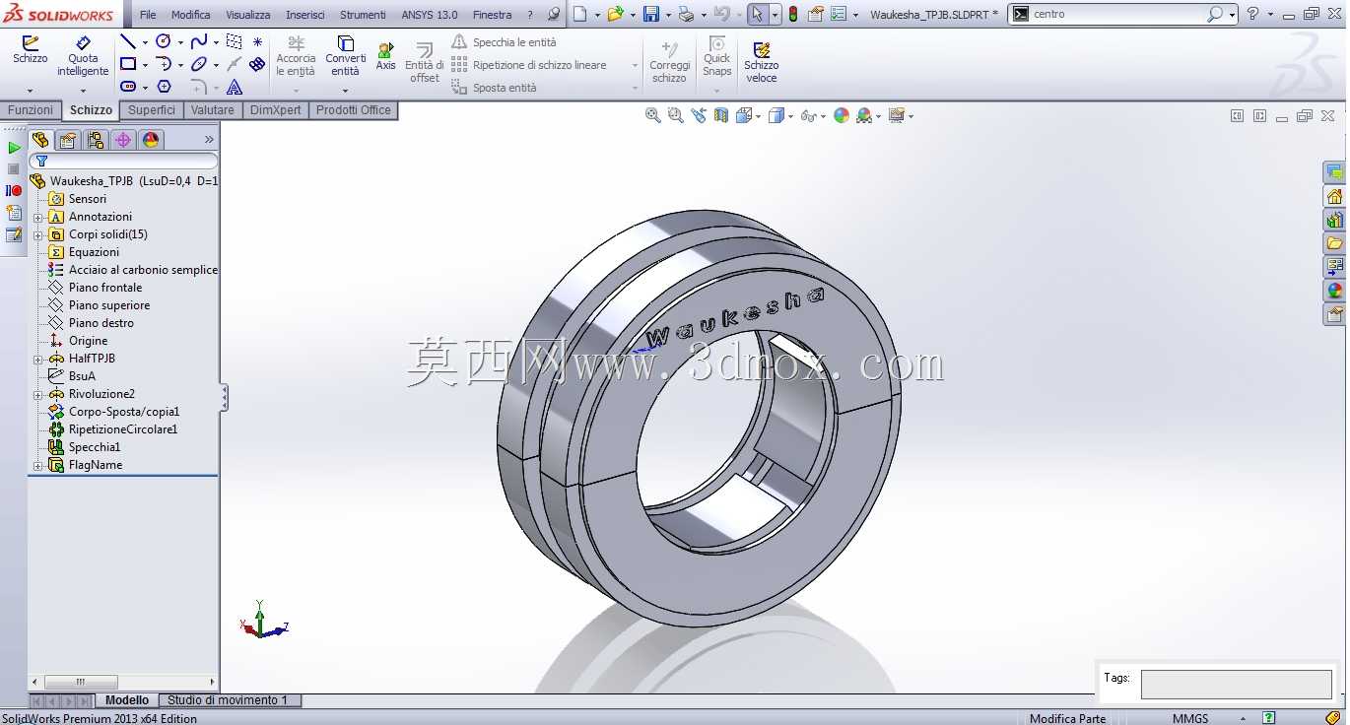Open the task pane Appearances tab

1335,291
